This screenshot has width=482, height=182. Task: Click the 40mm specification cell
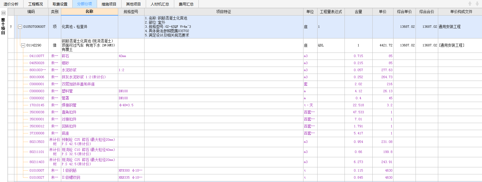[131, 56]
